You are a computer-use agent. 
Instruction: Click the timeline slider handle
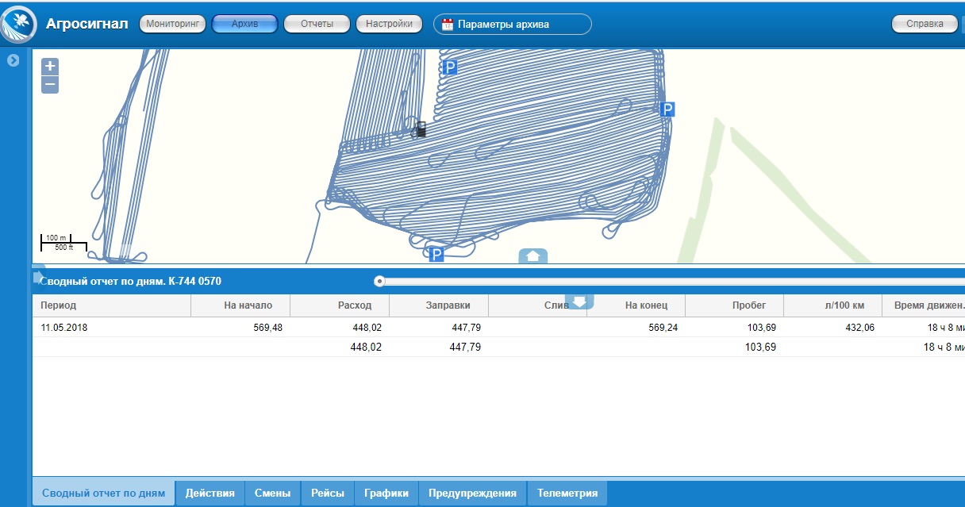[379, 281]
